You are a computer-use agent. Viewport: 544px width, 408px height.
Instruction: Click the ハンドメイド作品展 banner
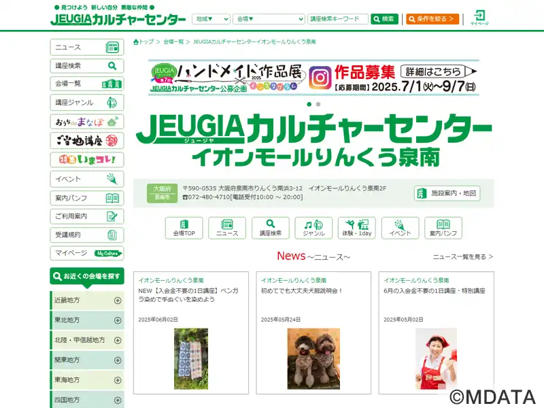tap(313, 78)
